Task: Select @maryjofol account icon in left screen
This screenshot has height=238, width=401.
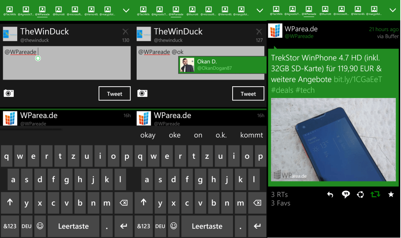Action: pos(108,10)
